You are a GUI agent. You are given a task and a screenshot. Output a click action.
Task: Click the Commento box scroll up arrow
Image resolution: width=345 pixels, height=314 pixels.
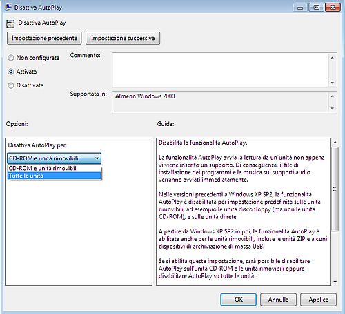click(332, 58)
